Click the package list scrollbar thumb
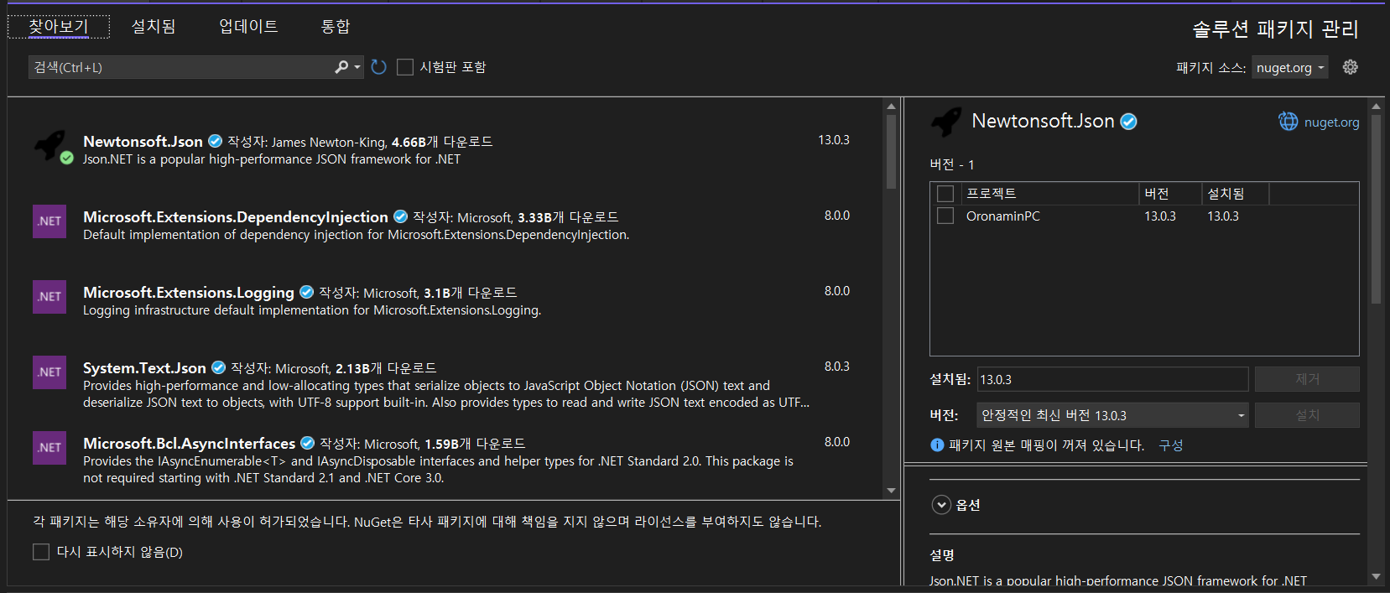Screen dimensions: 1390x593 (x=891, y=152)
